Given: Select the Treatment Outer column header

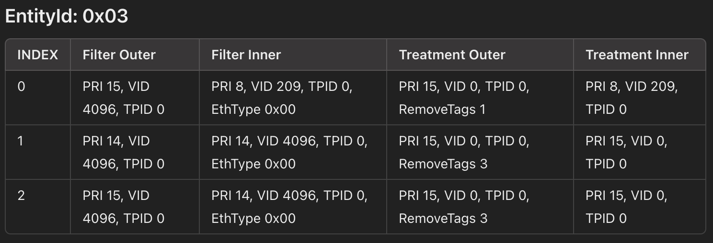Looking at the screenshot, I should click(480, 55).
